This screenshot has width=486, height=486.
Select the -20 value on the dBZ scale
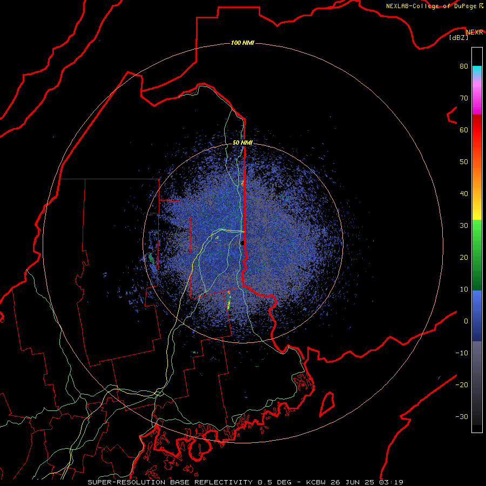click(x=462, y=384)
